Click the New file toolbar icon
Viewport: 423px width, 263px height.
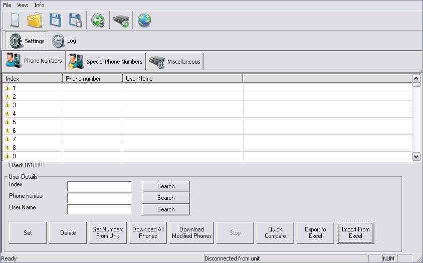click(x=15, y=21)
